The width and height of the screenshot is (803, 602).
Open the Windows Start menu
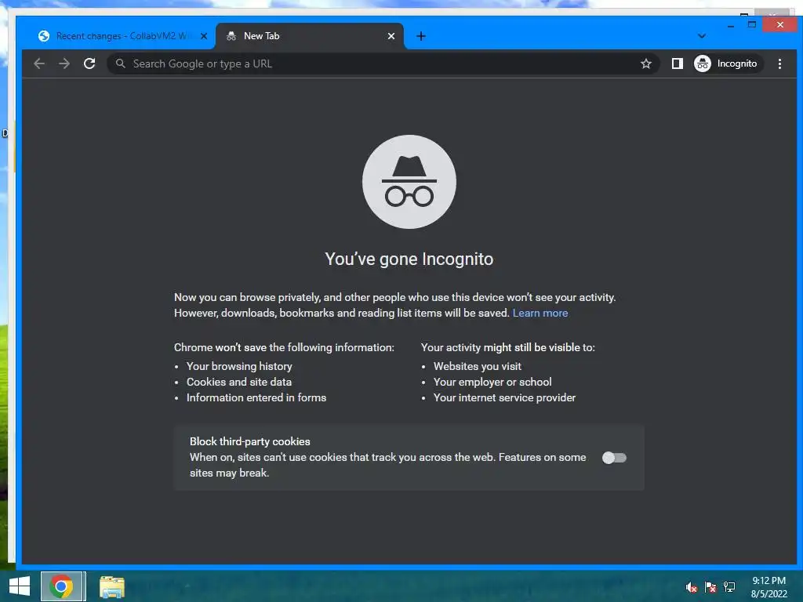(20, 586)
